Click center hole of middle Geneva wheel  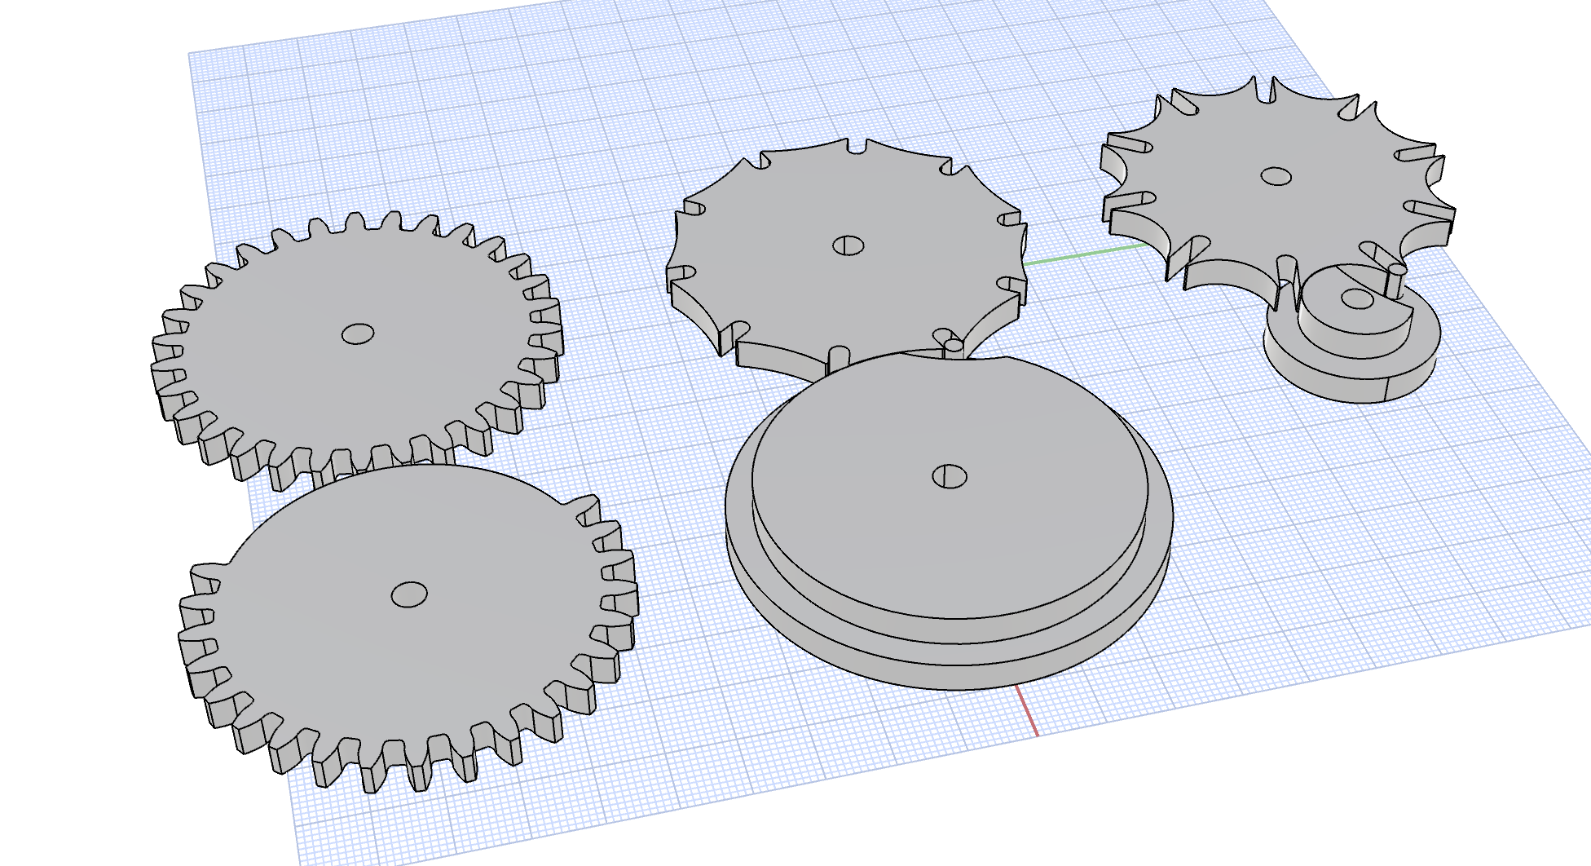tap(848, 245)
